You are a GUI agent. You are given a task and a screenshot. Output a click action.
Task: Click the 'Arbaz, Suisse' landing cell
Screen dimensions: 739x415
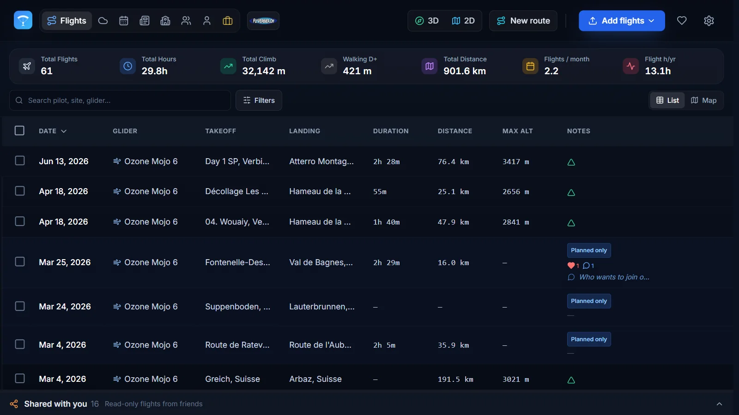(x=315, y=379)
